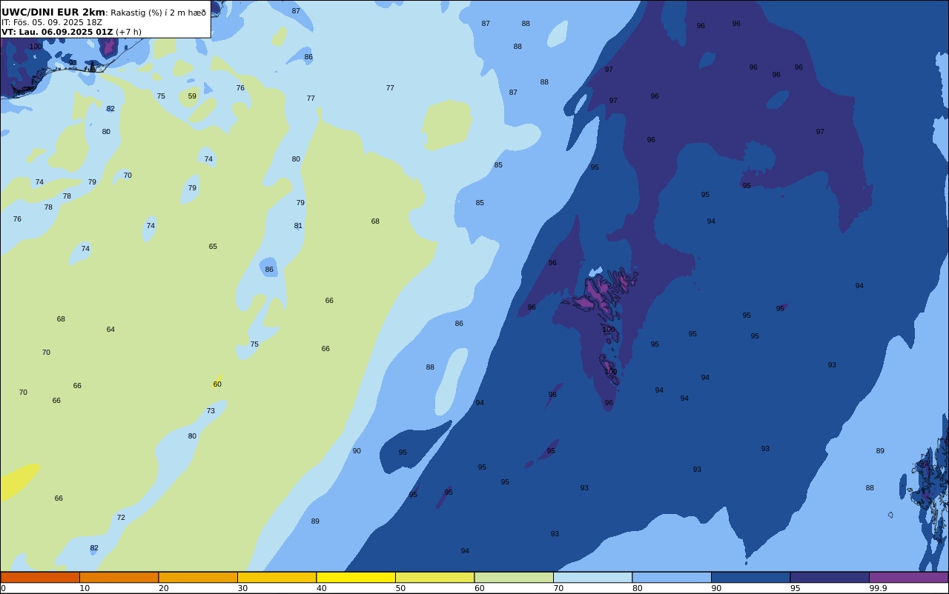This screenshot has height=594, width=949.
Task: Click the light blue 70–80 legend swatch
Action: (592, 577)
